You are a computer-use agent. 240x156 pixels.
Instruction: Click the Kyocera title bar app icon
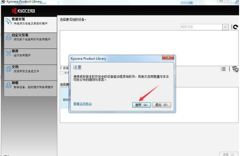coord(3,2)
